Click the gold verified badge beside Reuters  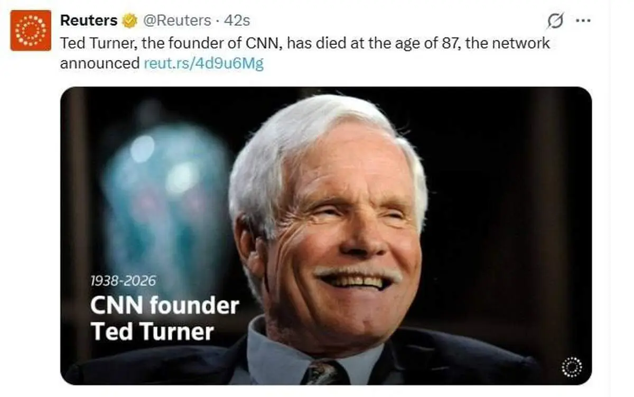pos(129,21)
